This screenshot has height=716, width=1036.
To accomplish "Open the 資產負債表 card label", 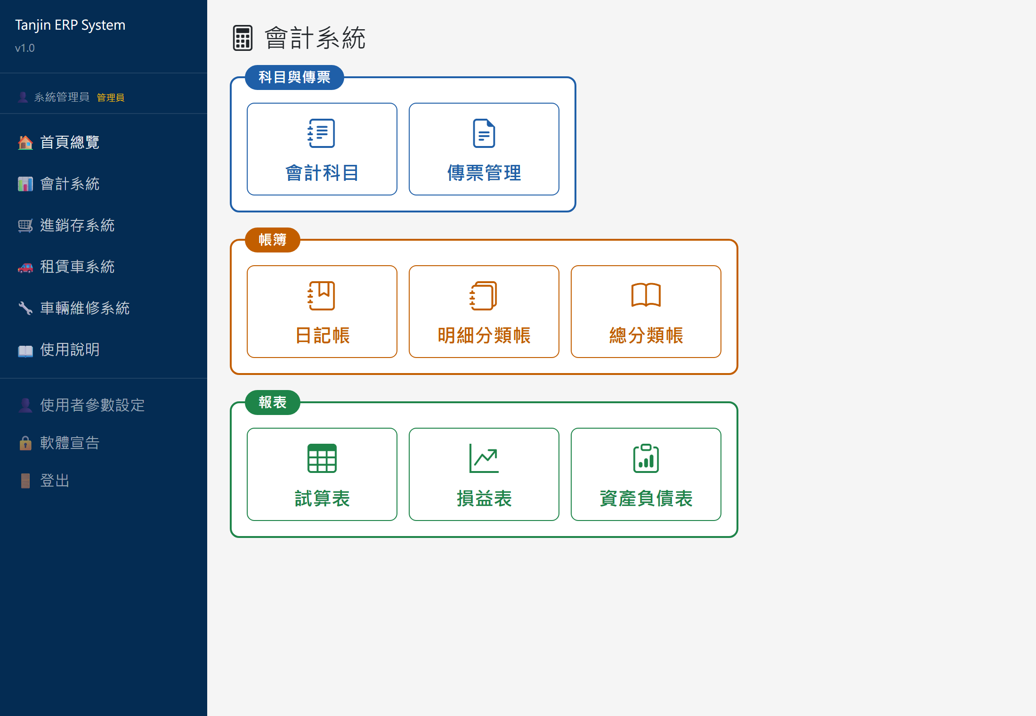I will [x=646, y=498].
